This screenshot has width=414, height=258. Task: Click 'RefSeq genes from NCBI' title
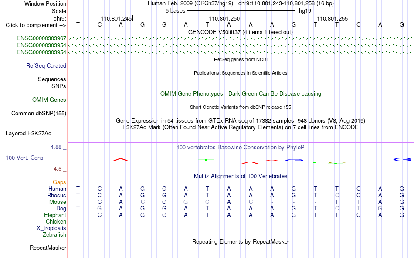241,59
